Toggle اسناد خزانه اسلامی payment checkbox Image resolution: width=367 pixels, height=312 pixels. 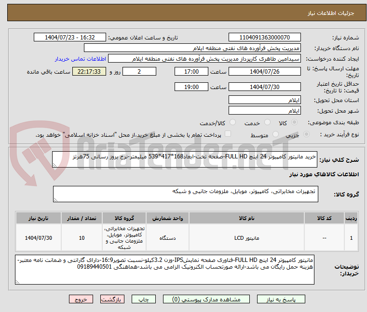(x=228, y=134)
